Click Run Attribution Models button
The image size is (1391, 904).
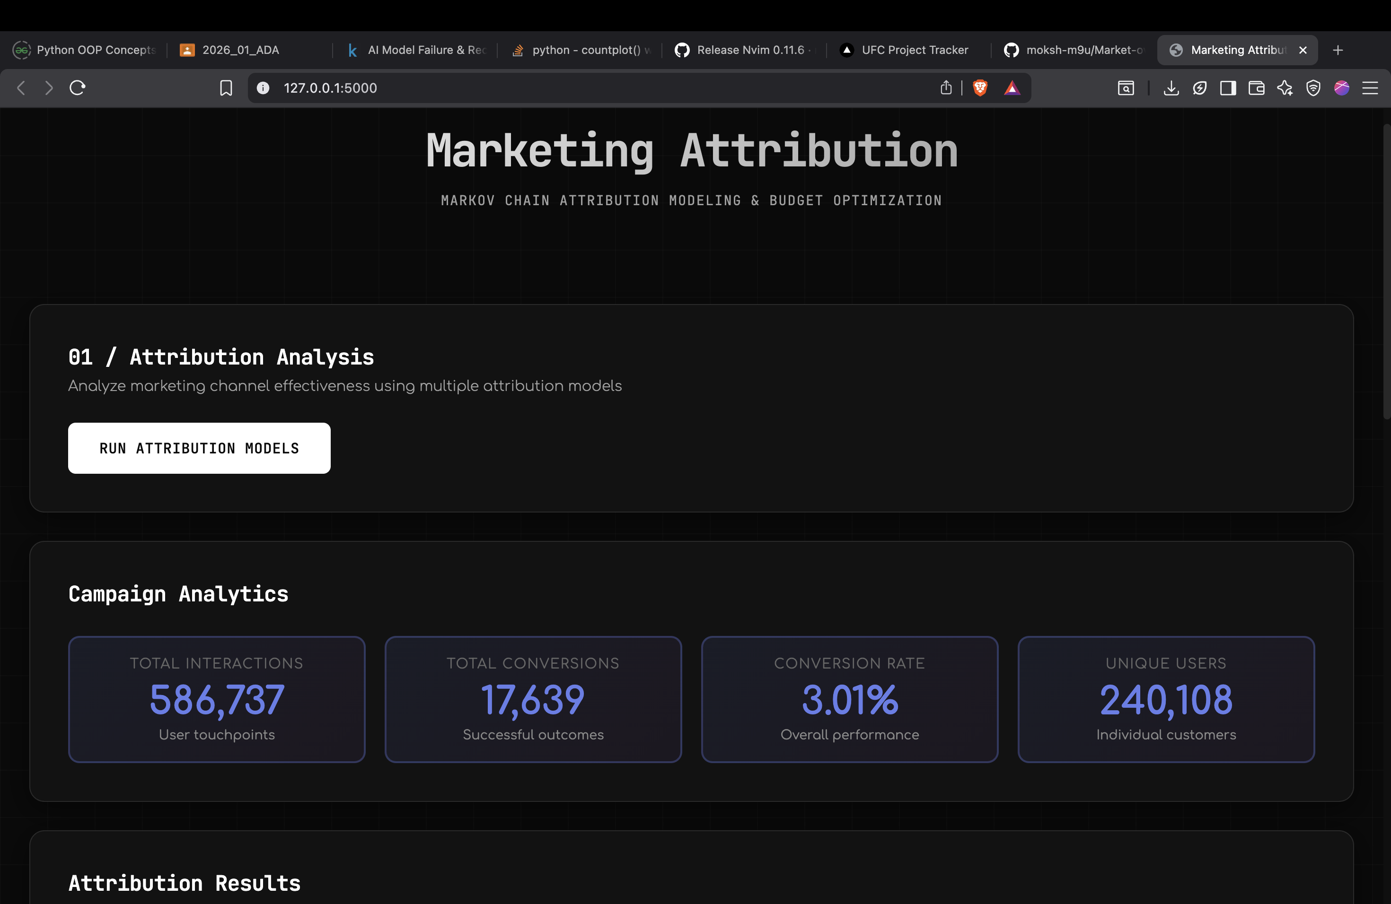pyautogui.click(x=199, y=448)
